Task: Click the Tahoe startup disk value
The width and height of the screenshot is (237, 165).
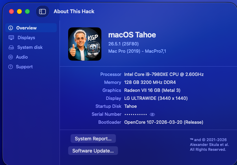Action: [x=130, y=106]
